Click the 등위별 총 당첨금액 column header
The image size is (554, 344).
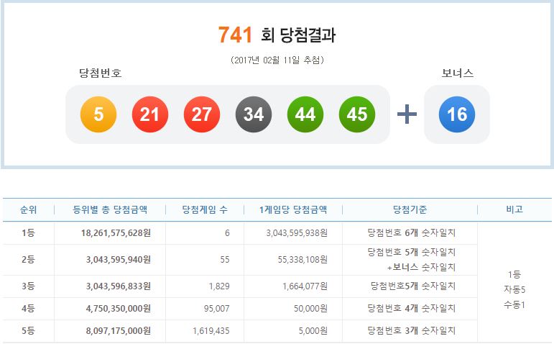pyautogui.click(x=109, y=210)
